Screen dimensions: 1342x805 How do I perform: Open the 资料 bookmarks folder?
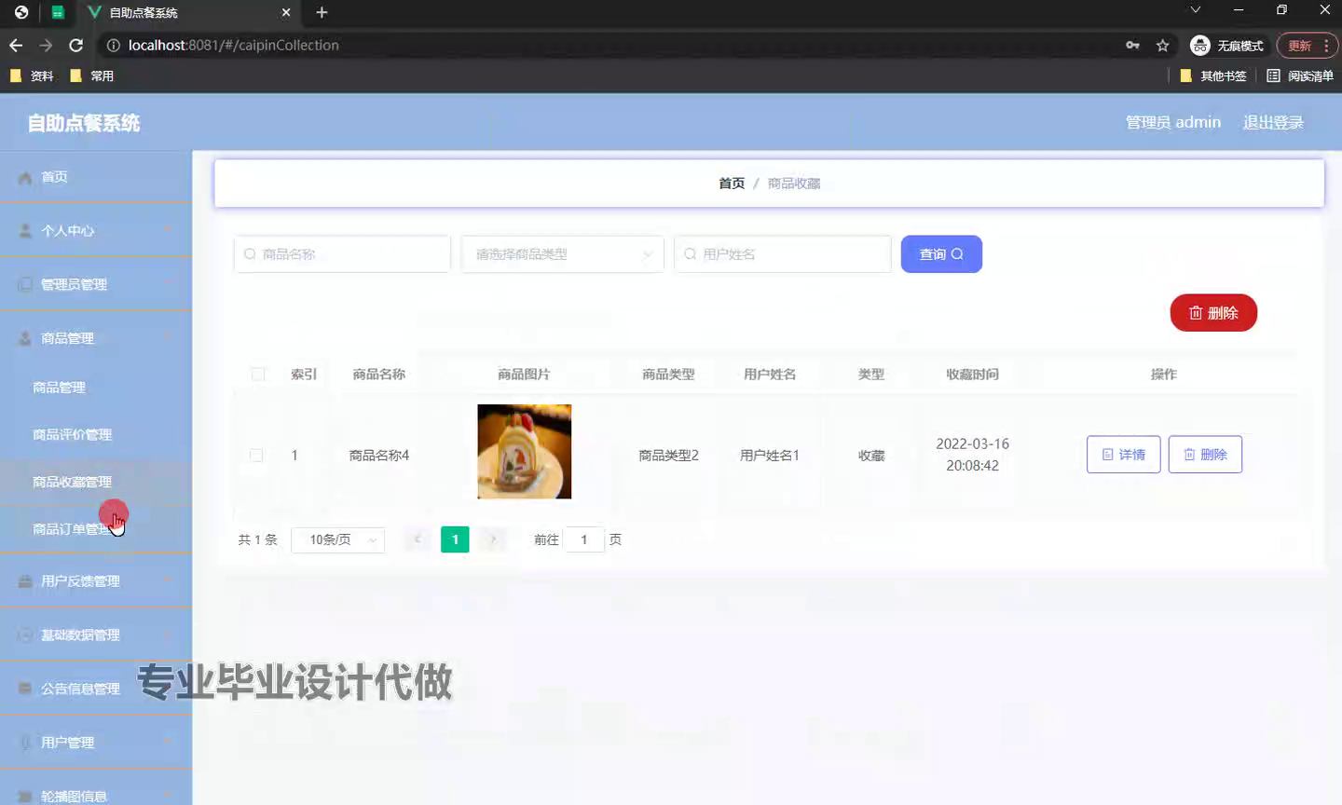[x=32, y=75]
